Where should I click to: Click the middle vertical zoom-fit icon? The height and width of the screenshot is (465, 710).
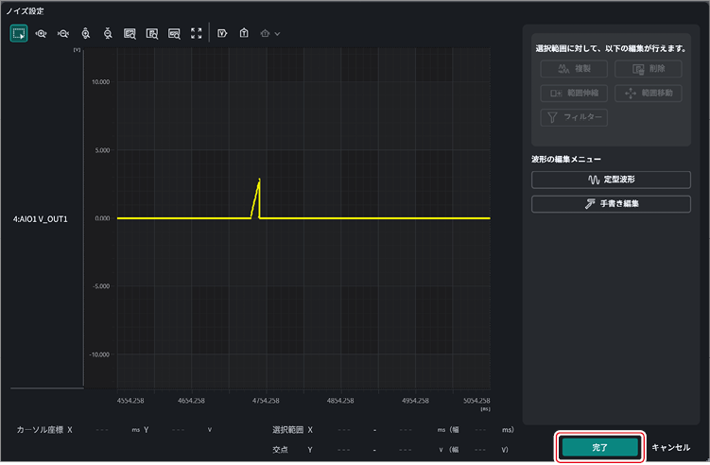click(152, 33)
